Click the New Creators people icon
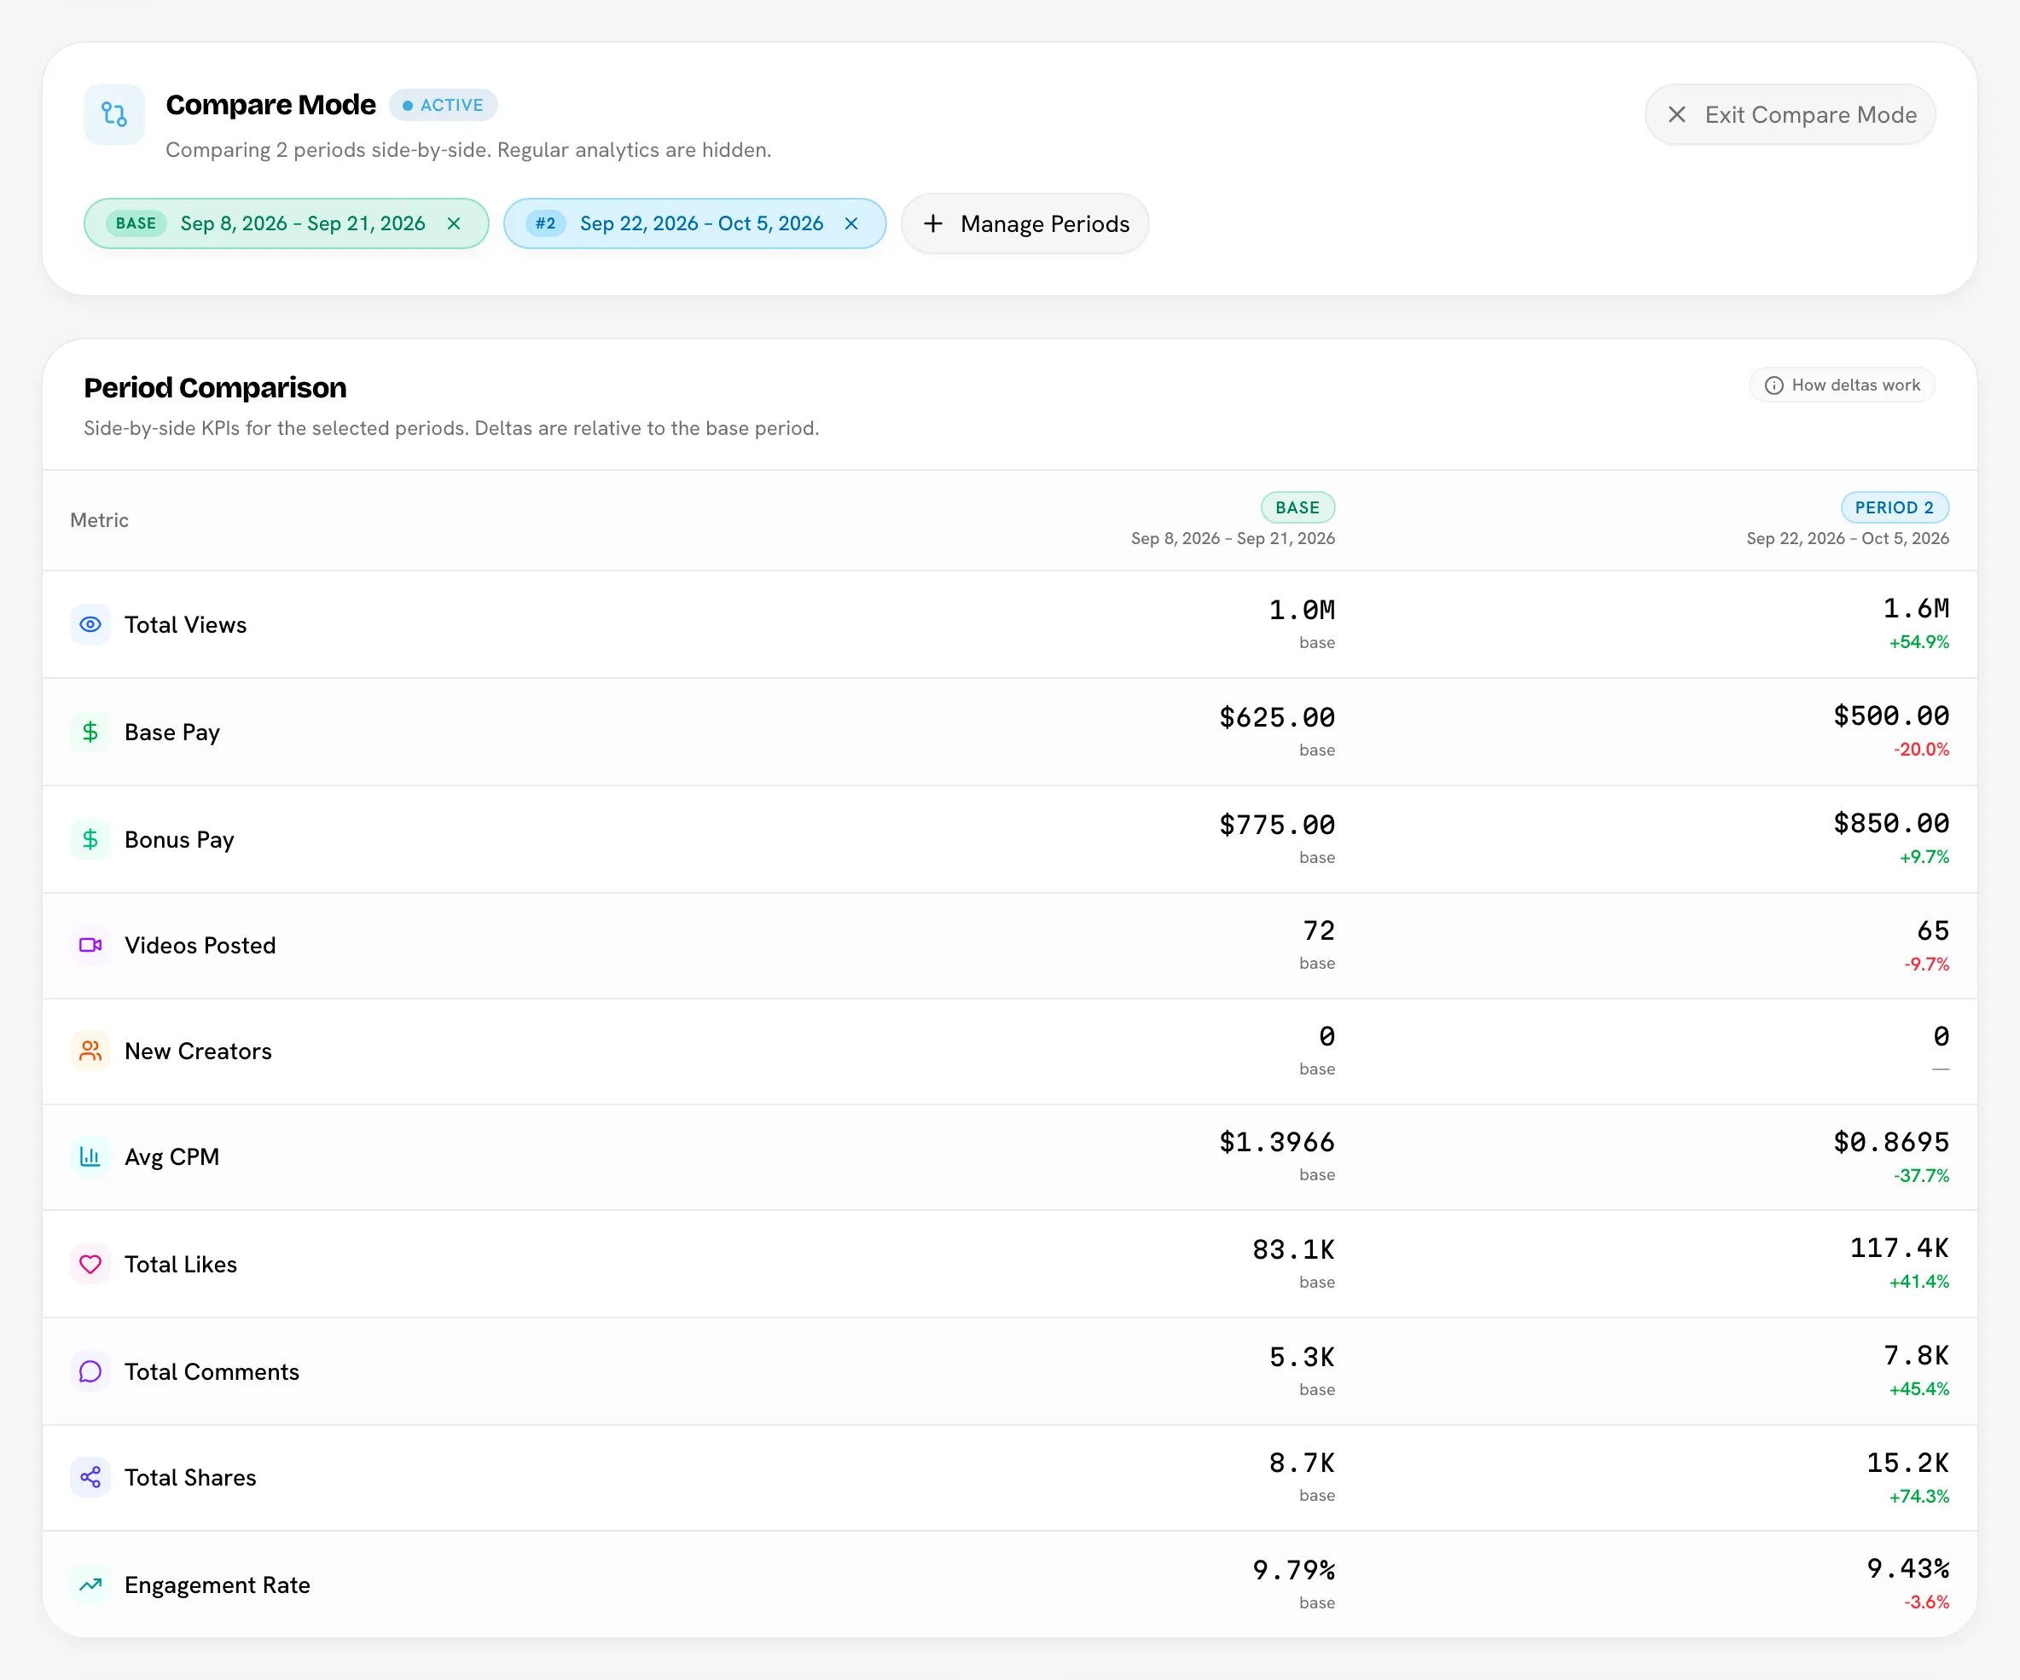 click(90, 1051)
